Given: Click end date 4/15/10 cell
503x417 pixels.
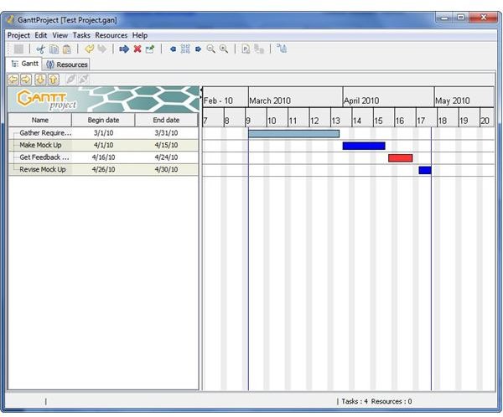Looking at the screenshot, I should (x=166, y=145).
